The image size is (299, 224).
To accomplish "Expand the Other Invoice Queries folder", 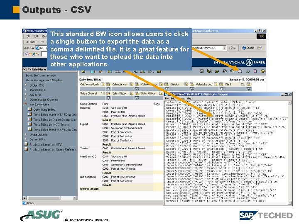I will (26, 99).
